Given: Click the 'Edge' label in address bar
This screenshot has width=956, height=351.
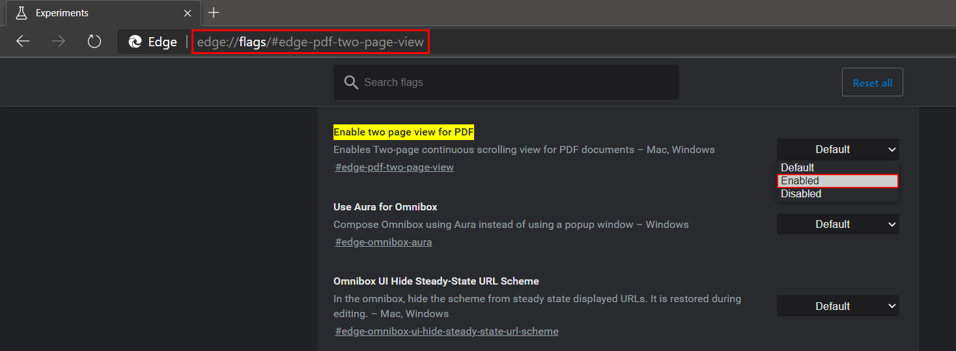Looking at the screenshot, I should click(163, 42).
